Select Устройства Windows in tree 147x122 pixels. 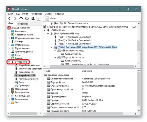coord(29,65)
